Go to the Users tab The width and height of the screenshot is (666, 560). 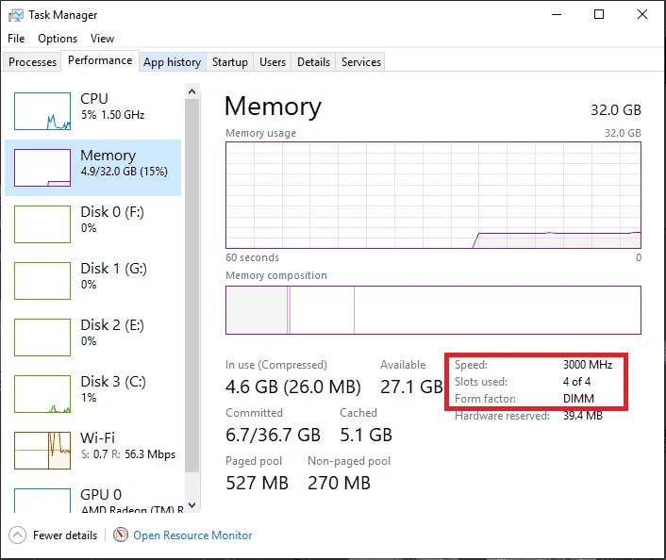tap(273, 62)
